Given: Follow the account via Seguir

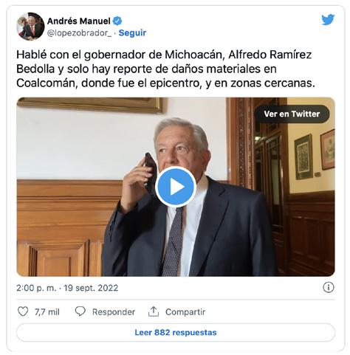Looking at the screenshot, I should point(132,32).
